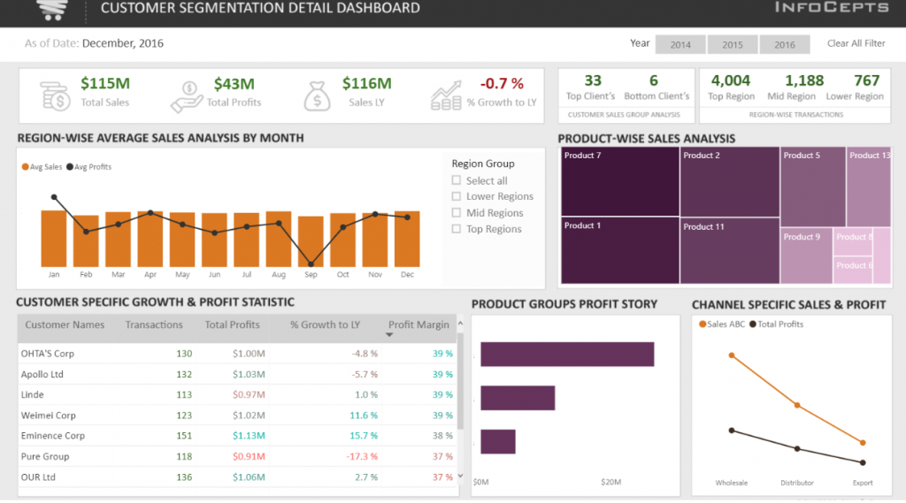Click the table scrollbar up arrow
Viewport: 906px width, 503px height.
[460, 324]
